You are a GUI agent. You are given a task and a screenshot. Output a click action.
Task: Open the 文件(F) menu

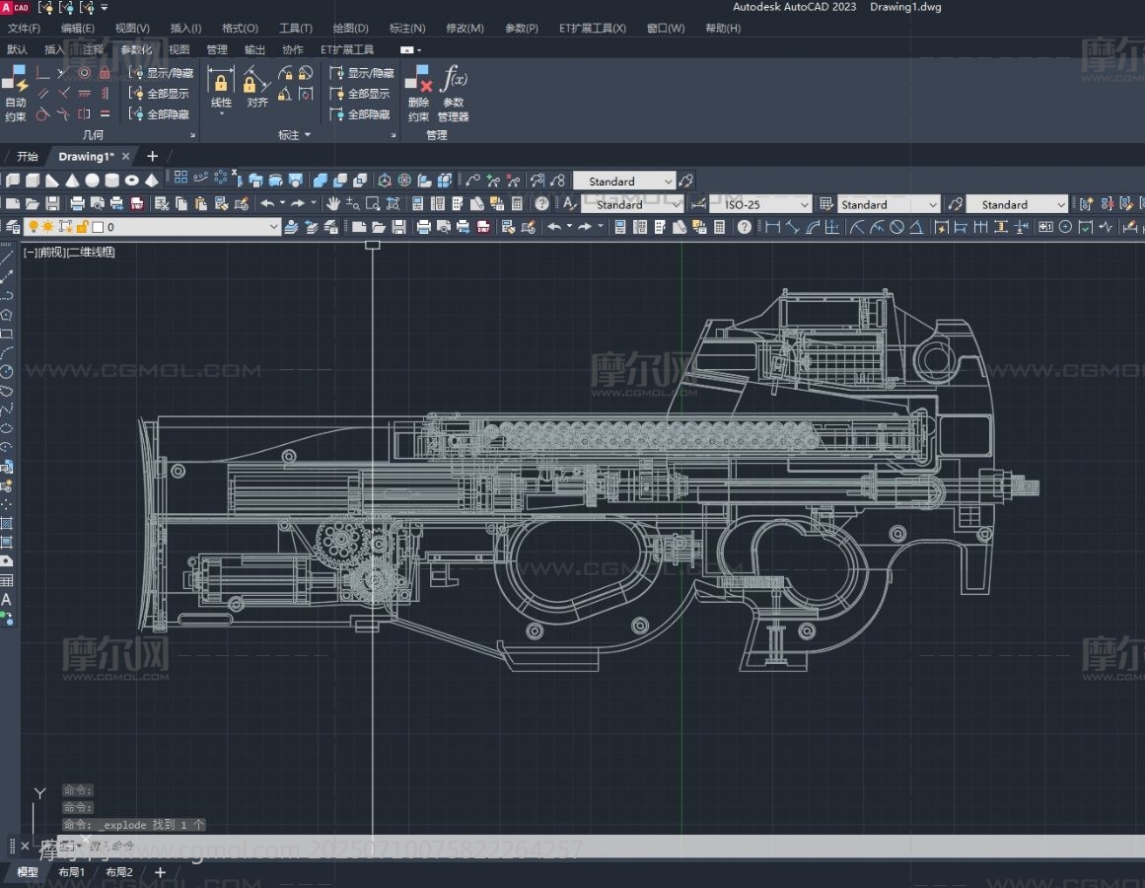pyautogui.click(x=24, y=28)
